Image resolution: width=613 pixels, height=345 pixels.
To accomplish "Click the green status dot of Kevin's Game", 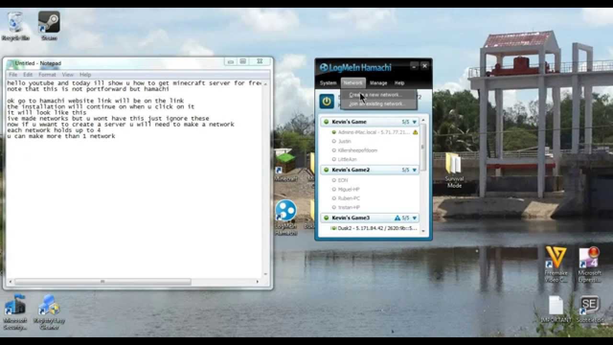I will point(326,122).
